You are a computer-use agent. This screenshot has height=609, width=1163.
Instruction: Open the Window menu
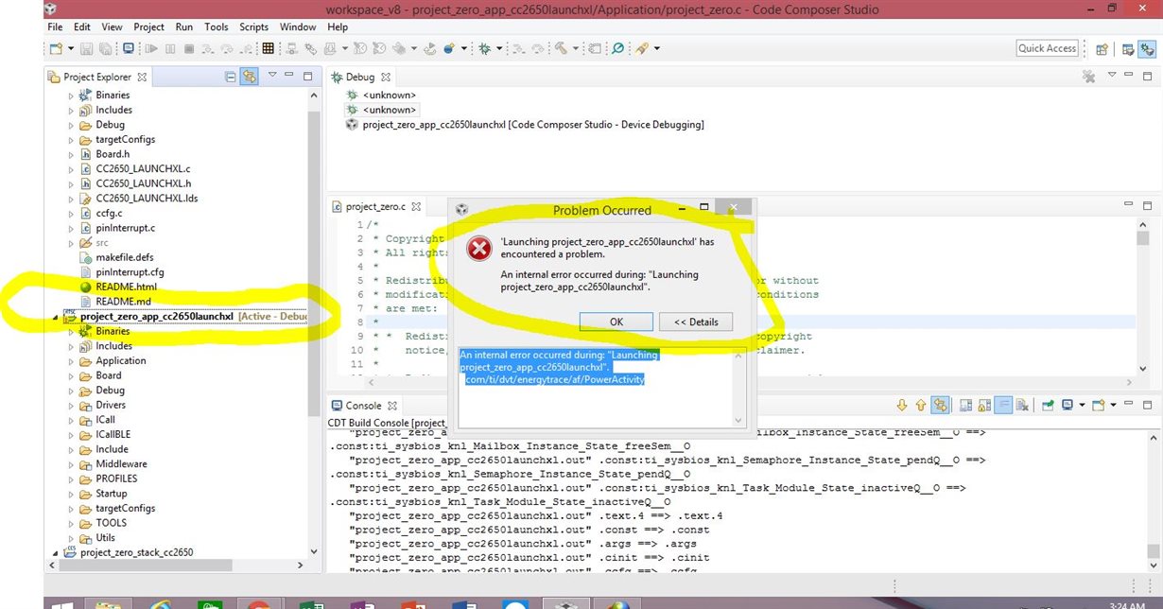(x=298, y=27)
